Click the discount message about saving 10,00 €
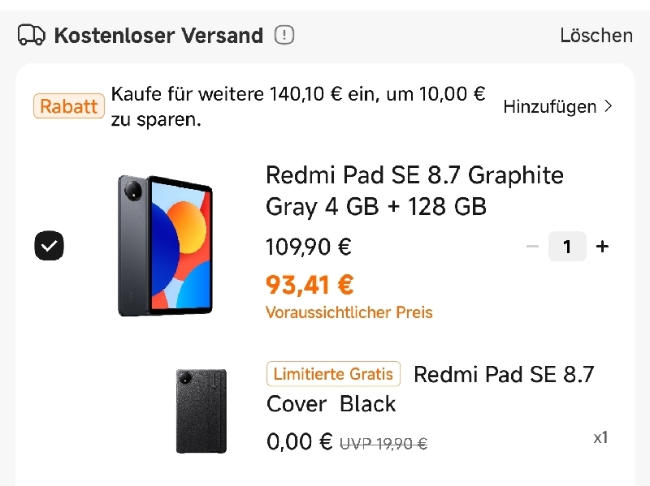650x486 pixels. (x=298, y=106)
